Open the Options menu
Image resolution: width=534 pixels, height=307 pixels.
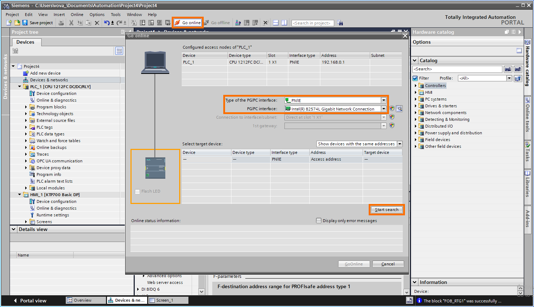97,15
